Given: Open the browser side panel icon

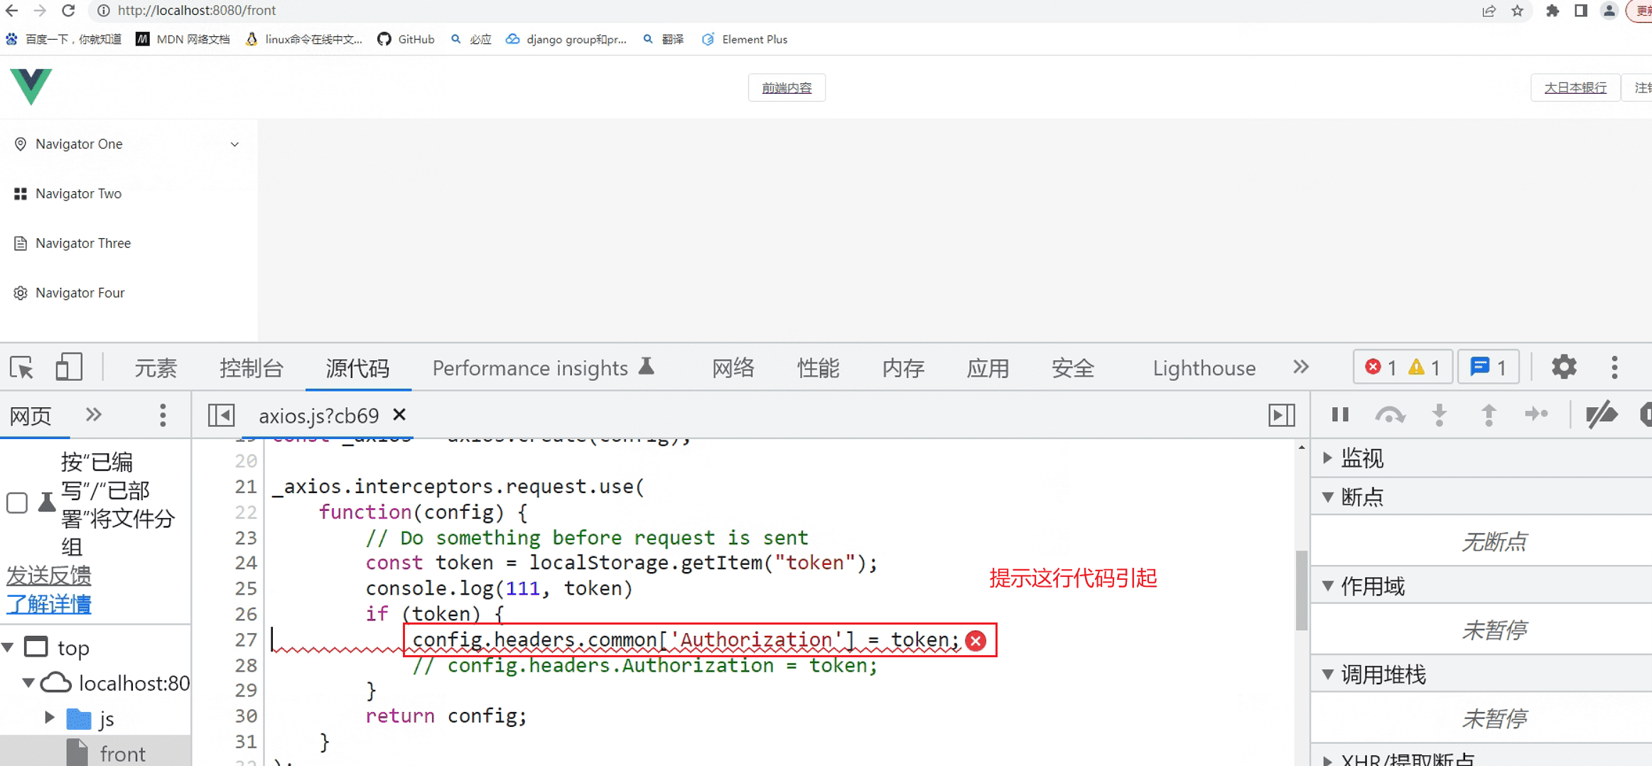Looking at the screenshot, I should (x=1581, y=11).
